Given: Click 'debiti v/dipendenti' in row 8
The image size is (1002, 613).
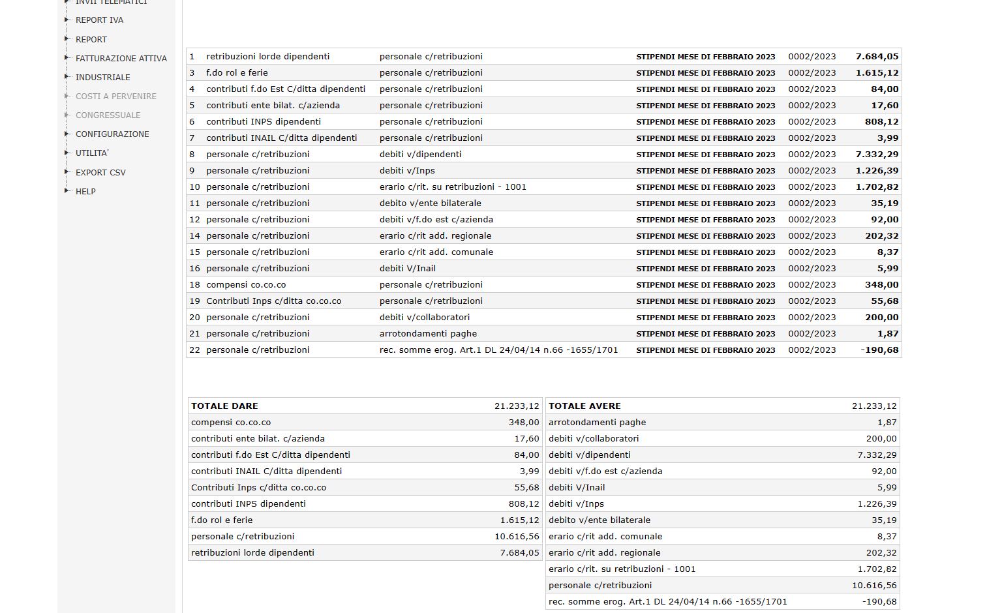Looking at the screenshot, I should pos(421,154).
